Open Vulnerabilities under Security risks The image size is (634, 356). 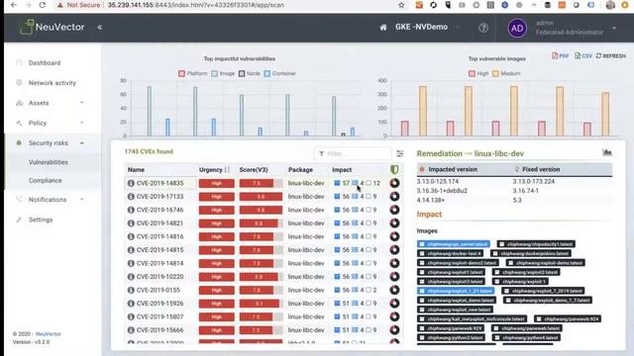click(49, 162)
